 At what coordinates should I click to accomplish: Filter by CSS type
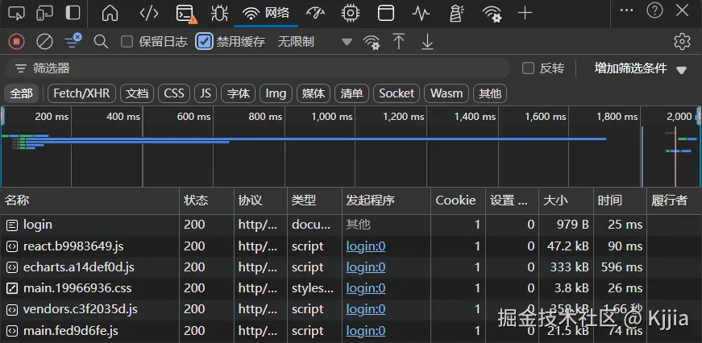click(174, 93)
